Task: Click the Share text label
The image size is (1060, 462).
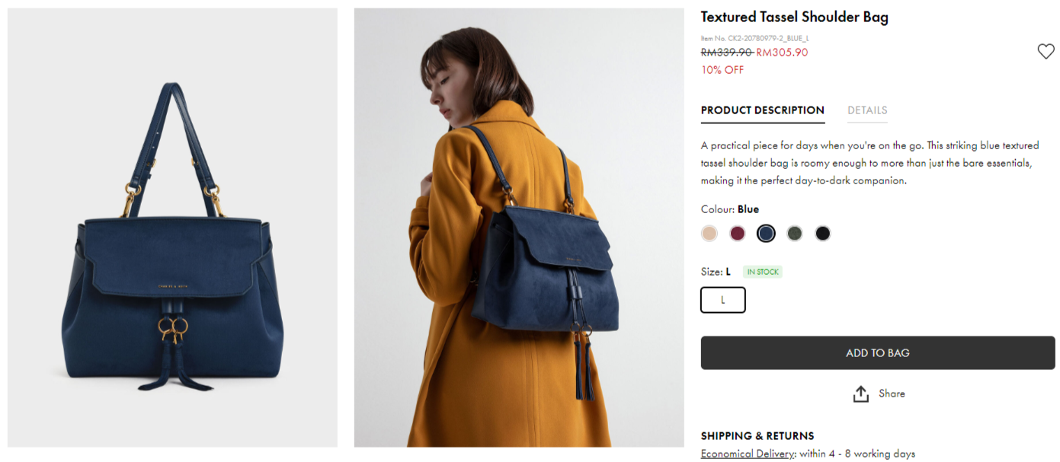Action: coord(892,393)
